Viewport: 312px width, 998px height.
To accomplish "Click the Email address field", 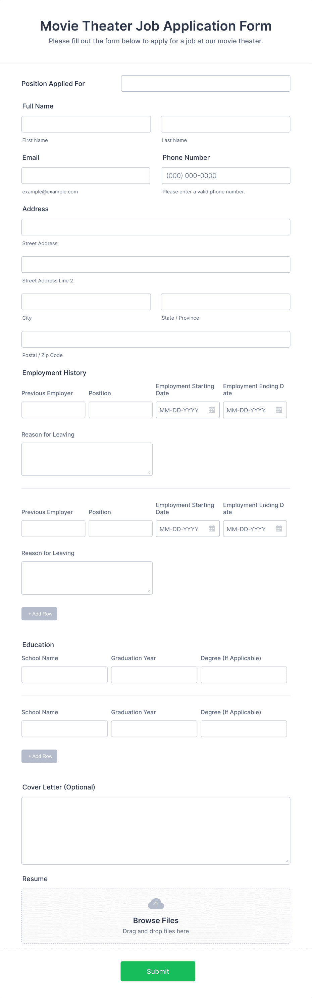I will (86, 176).
